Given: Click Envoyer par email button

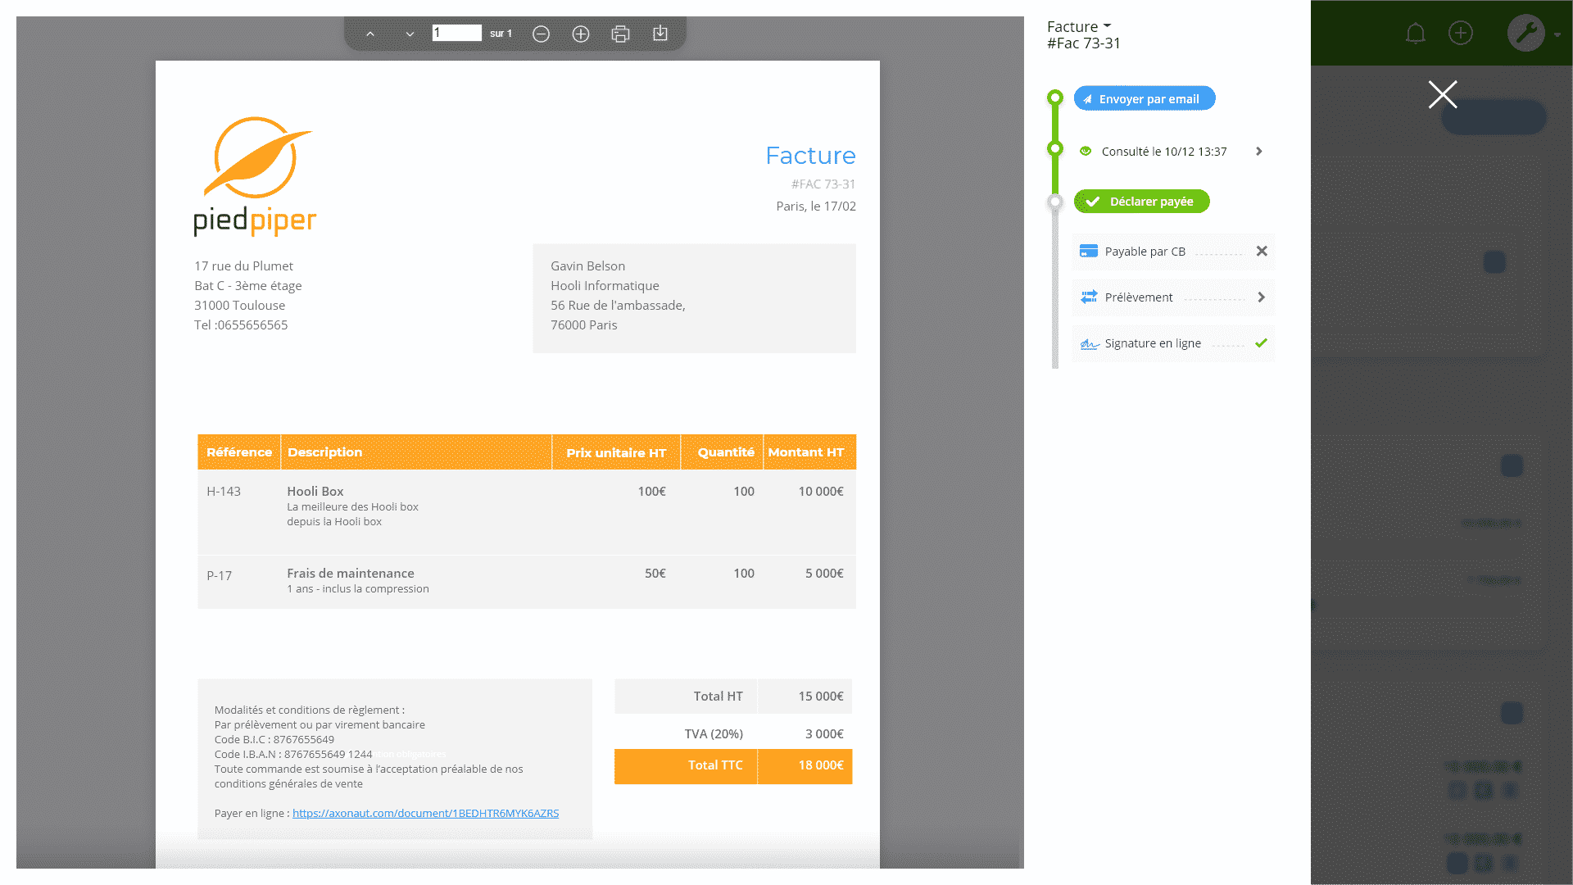Looking at the screenshot, I should point(1144,99).
